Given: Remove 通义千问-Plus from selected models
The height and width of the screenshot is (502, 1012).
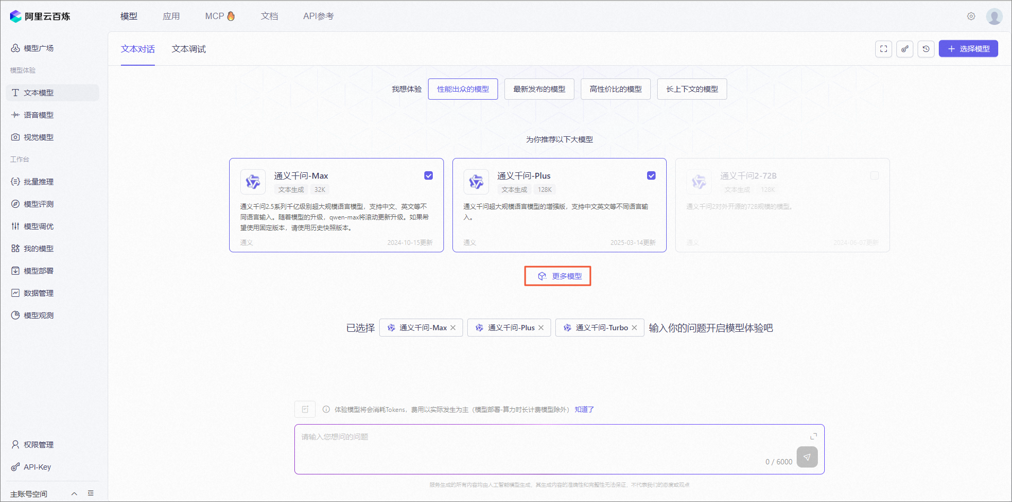Looking at the screenshot, I should tap(541, 328).
